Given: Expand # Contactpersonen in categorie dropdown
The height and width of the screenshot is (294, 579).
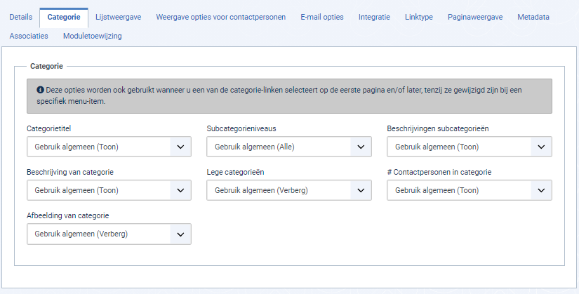Looking at the screenshot, I should click(x=470, y=190).
